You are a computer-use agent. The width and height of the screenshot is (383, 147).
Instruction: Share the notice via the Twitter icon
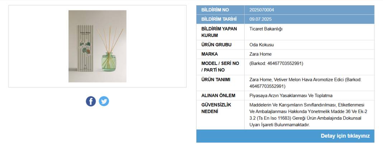[x=104, y=101]
